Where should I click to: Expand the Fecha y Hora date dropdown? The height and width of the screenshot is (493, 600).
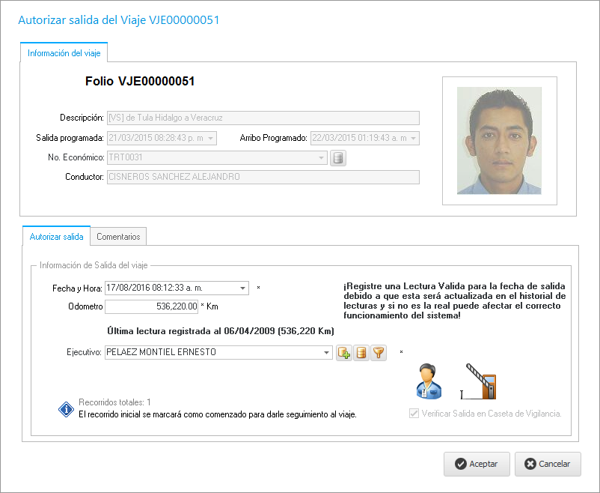point(243,288)
